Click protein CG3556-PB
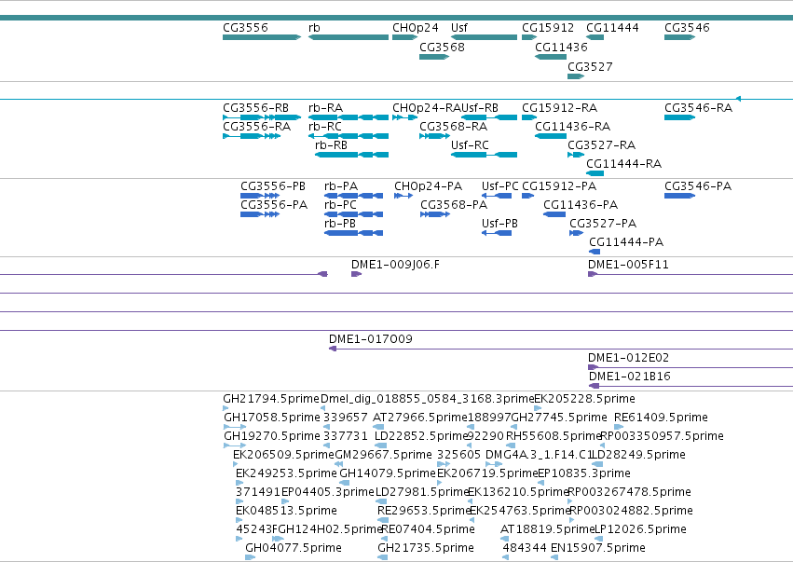The width and height of the screenshot is (793, 562). [x=260, y=196]
